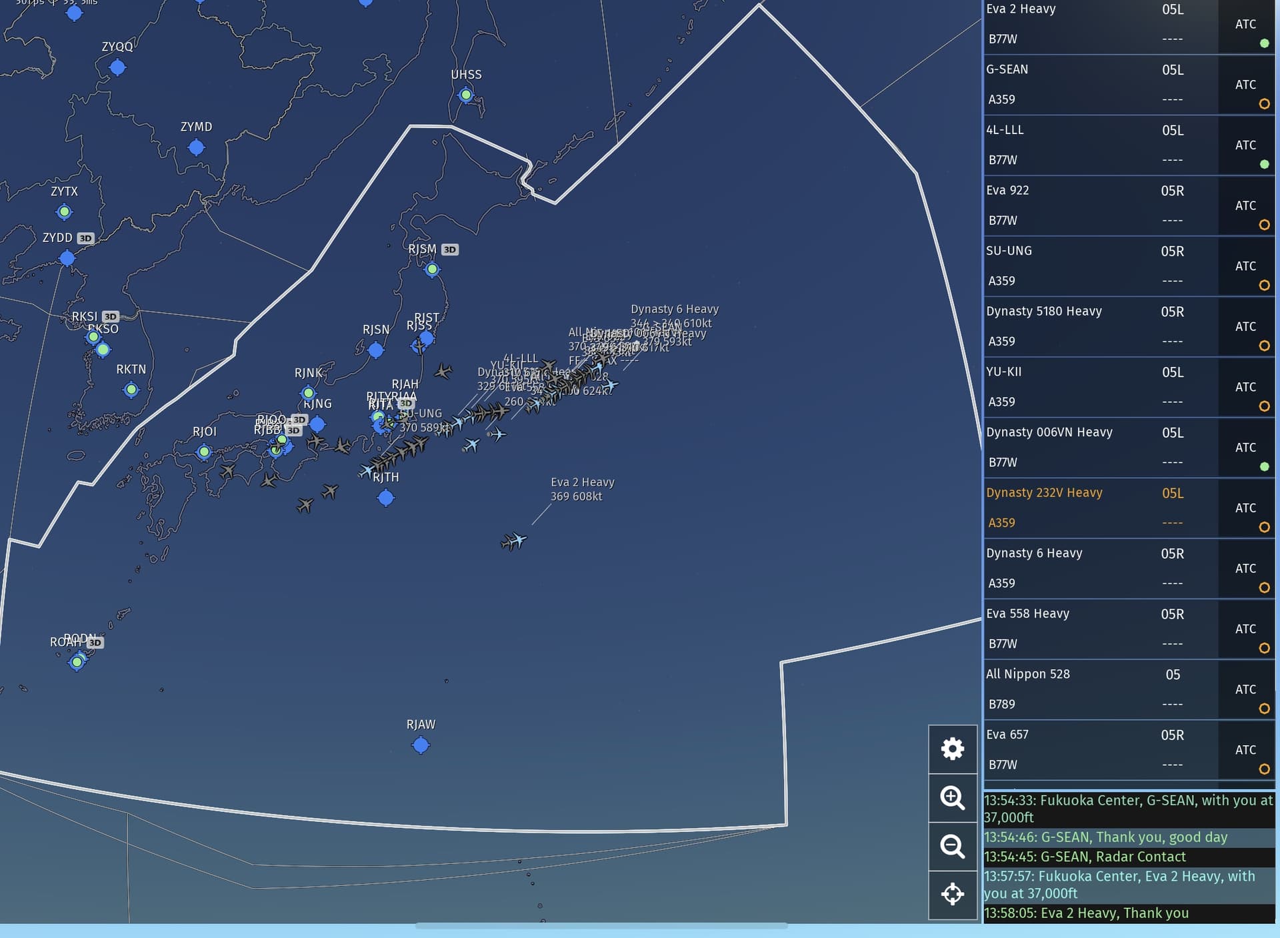Toggle green status dot for Eva 2 Heavy
Viewport: 1280px width, 938px height.
click(x=1264, y=43)
